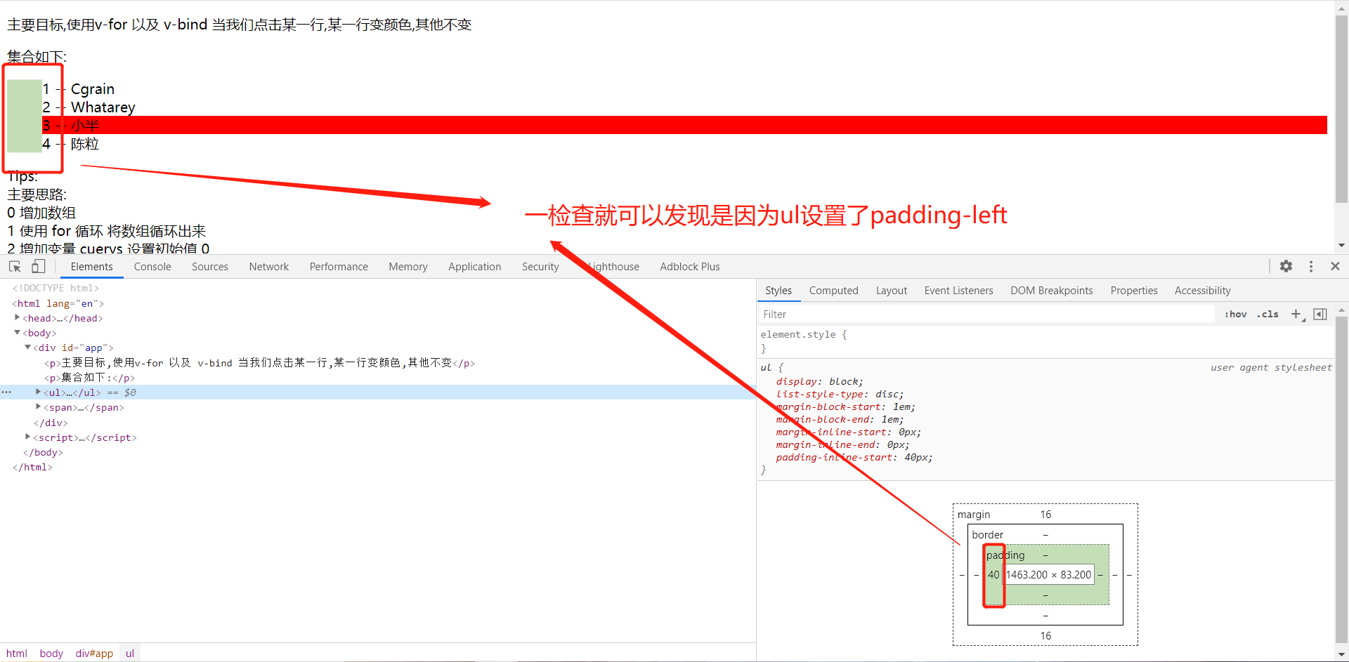
Task: Select the Properties sidebar tab
Action: point(1134,291)
